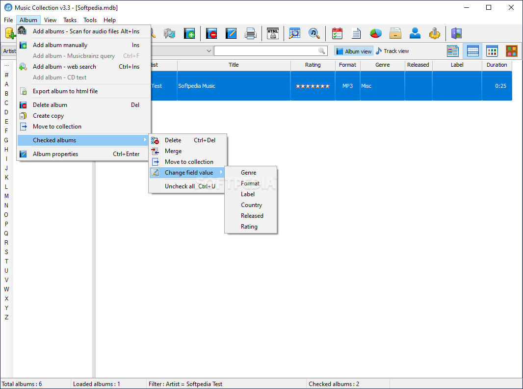The height and width of the screenshot is (389, 523).
Task: Click the printer toolbar icon
Action: pos(251,33)
